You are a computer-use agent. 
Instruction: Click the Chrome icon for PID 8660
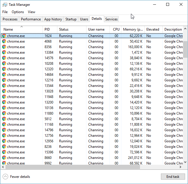click(x=4, y=157)
